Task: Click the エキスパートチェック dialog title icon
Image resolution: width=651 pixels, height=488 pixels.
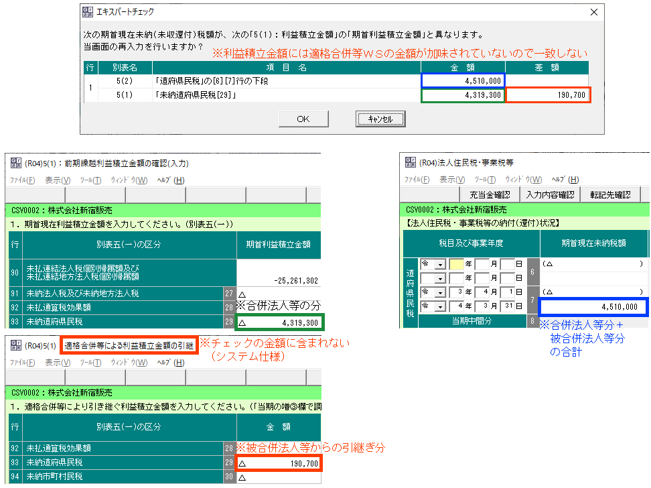Action: click(x=88, y=11)
